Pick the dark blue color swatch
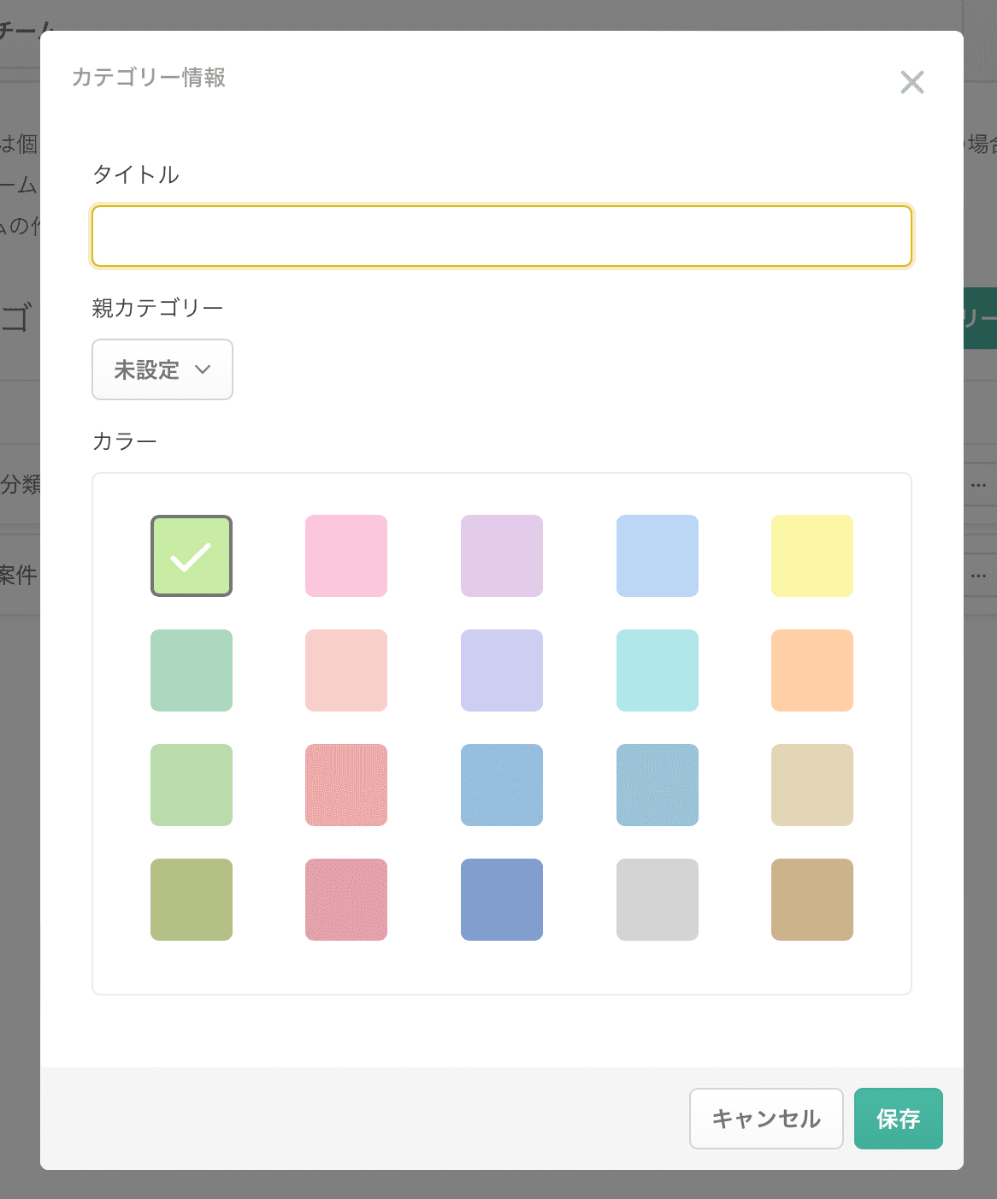 point(502,900)
